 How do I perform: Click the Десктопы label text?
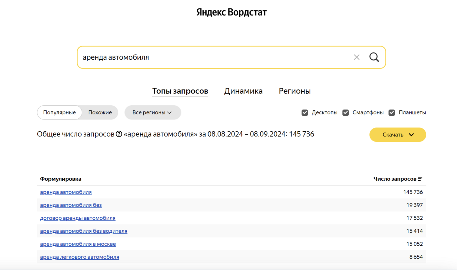coord(325,112)
